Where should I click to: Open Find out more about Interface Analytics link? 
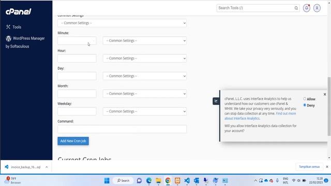point(260,116)
